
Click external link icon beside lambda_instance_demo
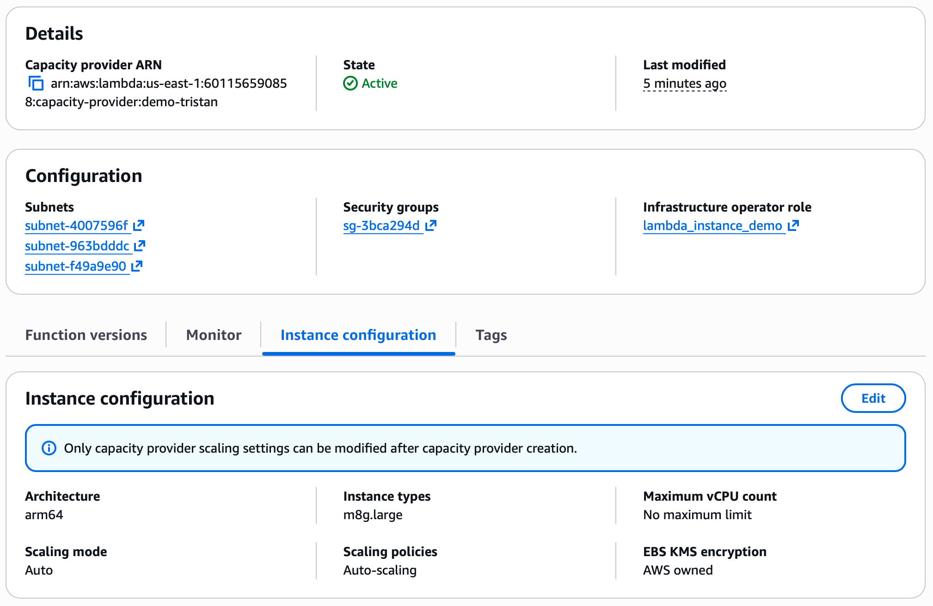coord(793,225)
